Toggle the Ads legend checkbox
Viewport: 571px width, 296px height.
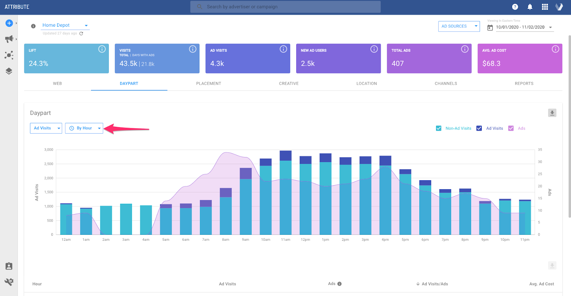click(511, 128)
